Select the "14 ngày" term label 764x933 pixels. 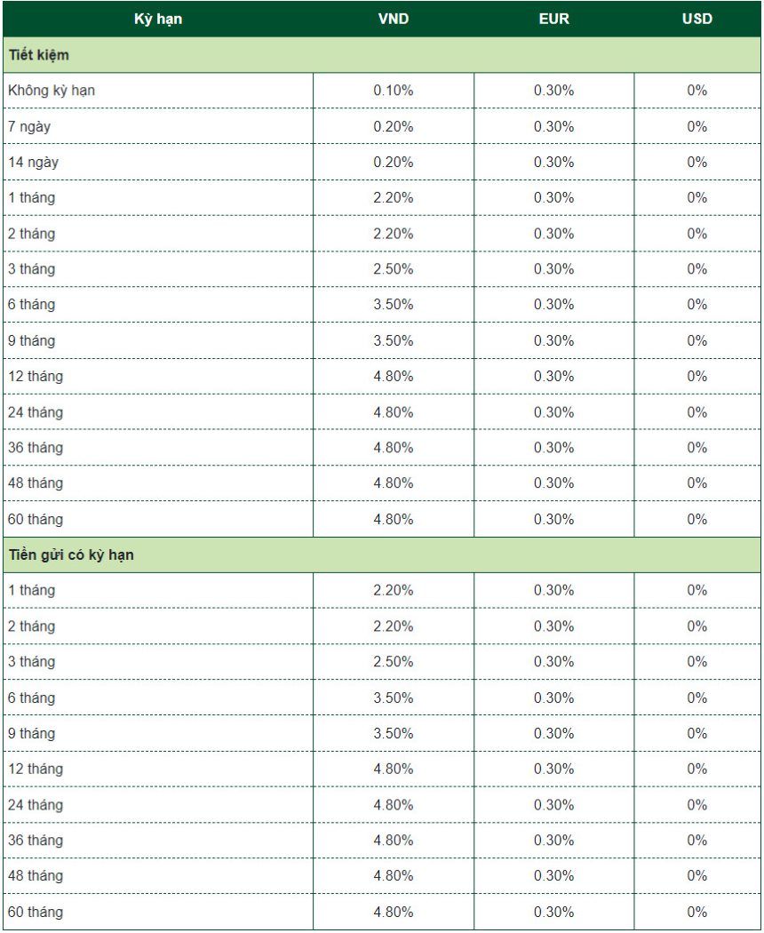click(x=33, y=163)
